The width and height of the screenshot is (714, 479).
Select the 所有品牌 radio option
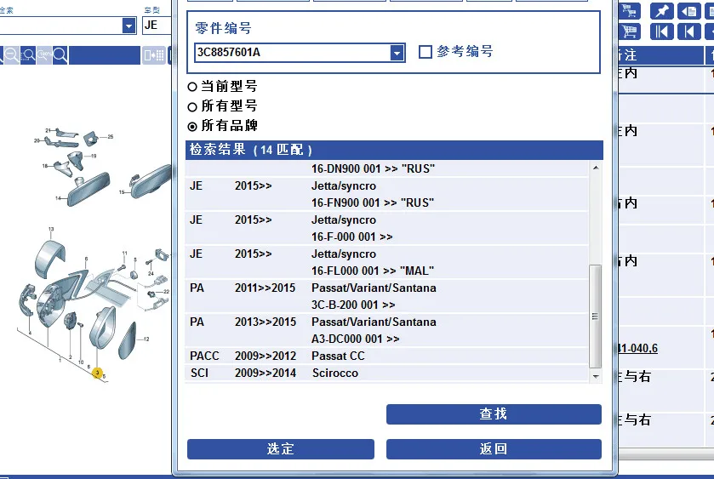coord(192,126)
